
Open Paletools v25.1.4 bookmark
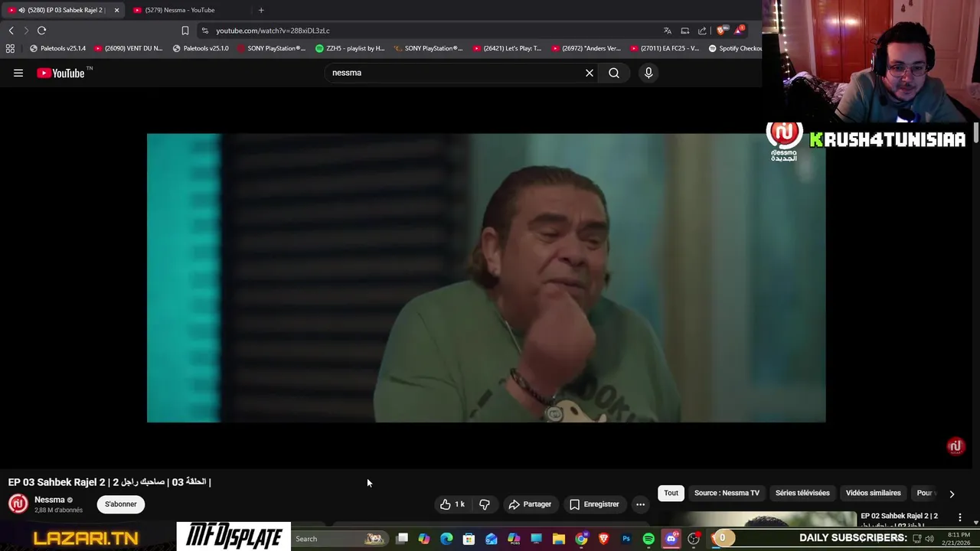[x=57, y=48]
